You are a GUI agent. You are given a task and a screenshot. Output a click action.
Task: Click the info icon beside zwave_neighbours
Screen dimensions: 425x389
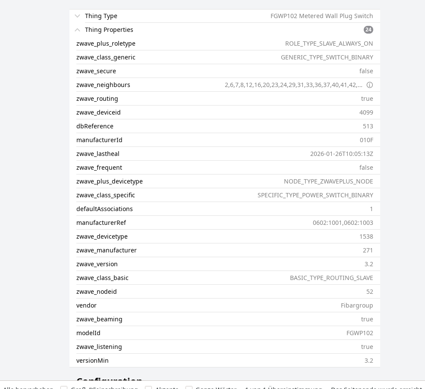click(370, 85)
